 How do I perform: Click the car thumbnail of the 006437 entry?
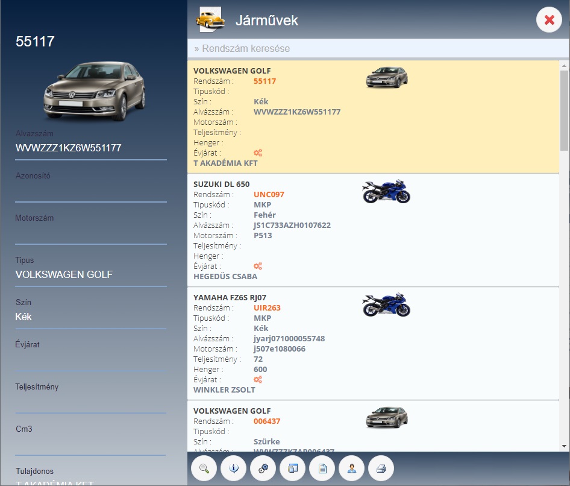tap(387, 417)
